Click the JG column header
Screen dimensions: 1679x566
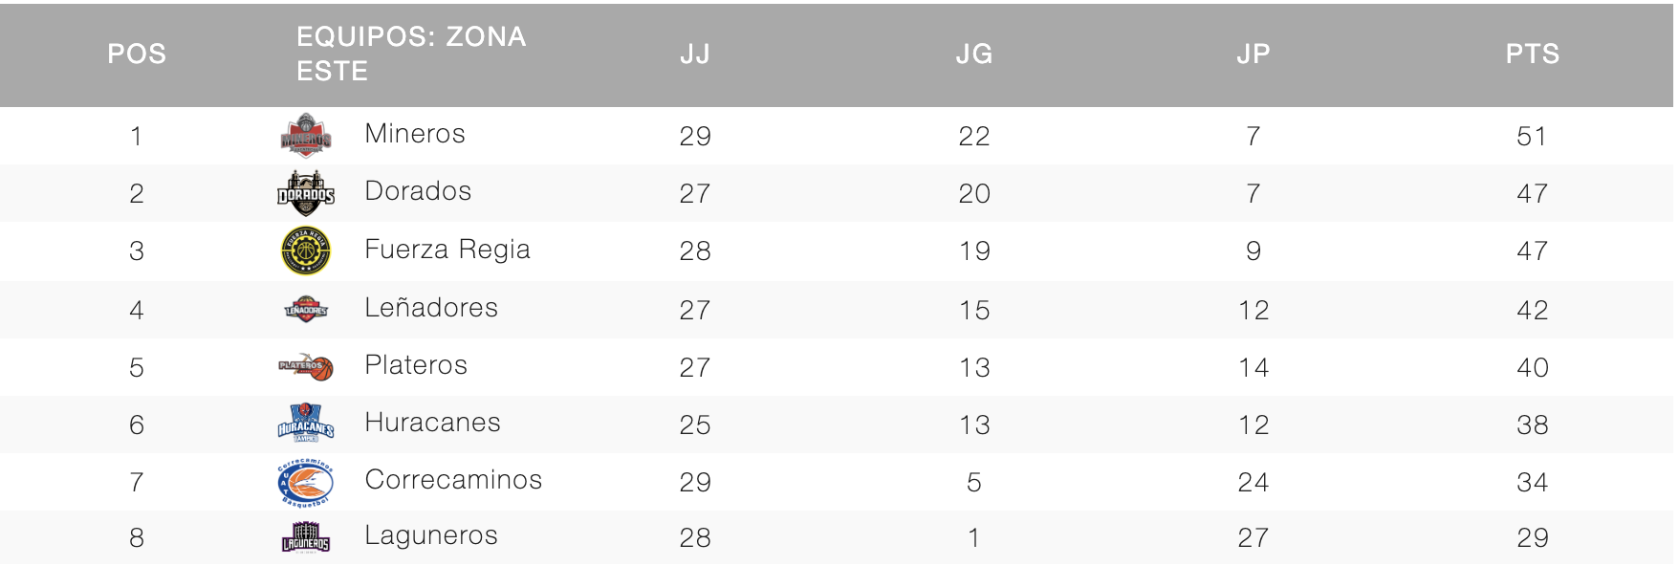(974, 54)
